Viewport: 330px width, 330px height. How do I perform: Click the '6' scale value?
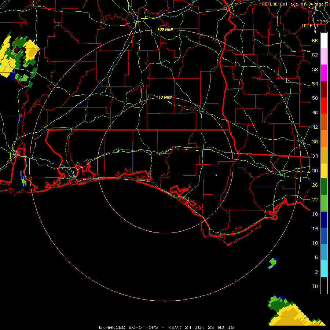[316, 257]
